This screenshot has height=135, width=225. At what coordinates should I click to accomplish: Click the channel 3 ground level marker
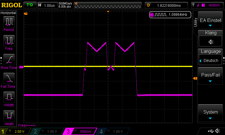click(21, 67)
